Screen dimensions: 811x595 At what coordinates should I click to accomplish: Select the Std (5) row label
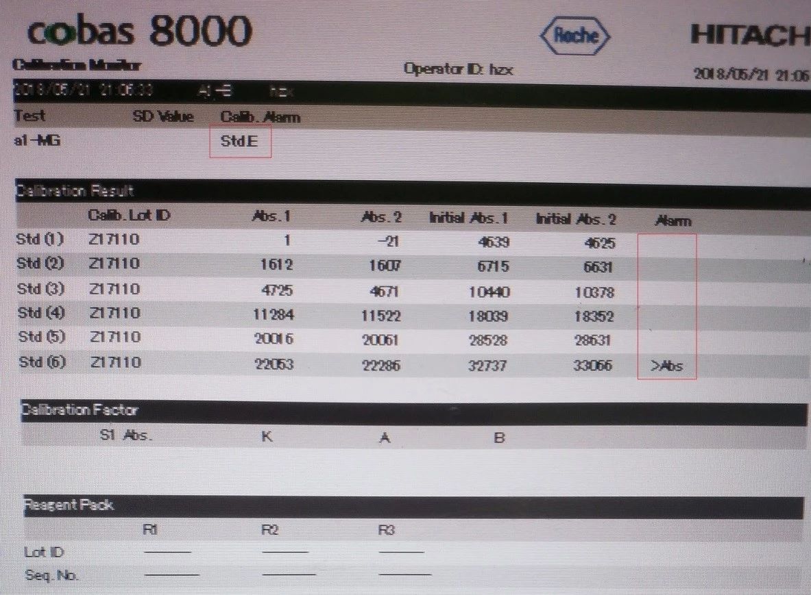42,337
